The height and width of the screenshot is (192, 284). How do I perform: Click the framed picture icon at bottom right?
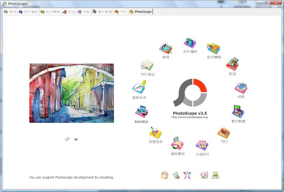[x=215, y=175]
